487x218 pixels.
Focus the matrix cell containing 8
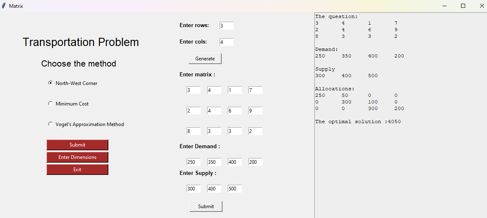[x=193, y=131]
